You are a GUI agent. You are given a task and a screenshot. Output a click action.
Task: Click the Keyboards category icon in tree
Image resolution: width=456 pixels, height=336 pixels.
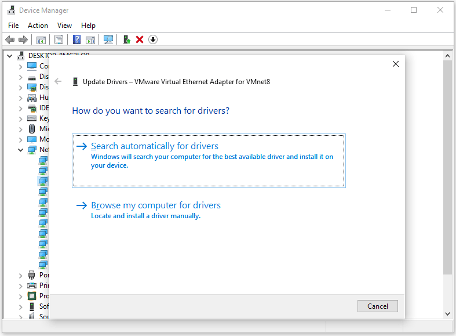point(32,118)
